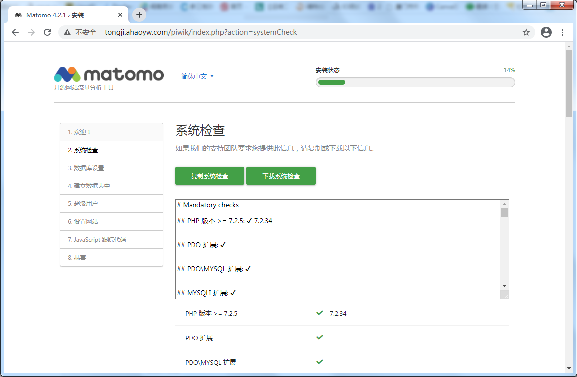Click textarea scrollbar down arrow

pos(504,286)
